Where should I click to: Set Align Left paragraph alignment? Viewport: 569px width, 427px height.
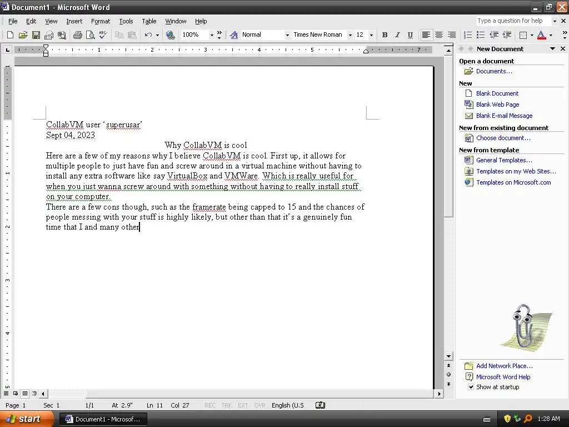(x=426, y=35)
